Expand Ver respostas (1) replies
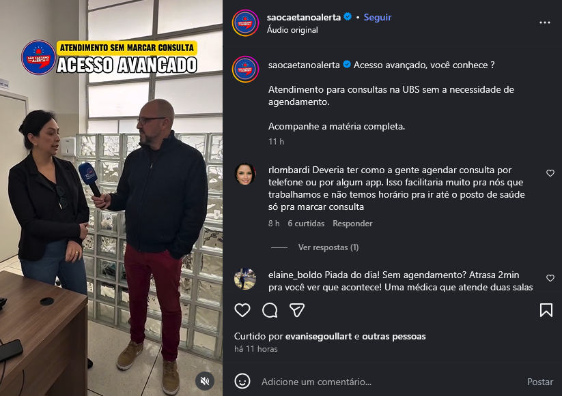The height and width of the screenshot is (396, 562). (x=328, y=247)
